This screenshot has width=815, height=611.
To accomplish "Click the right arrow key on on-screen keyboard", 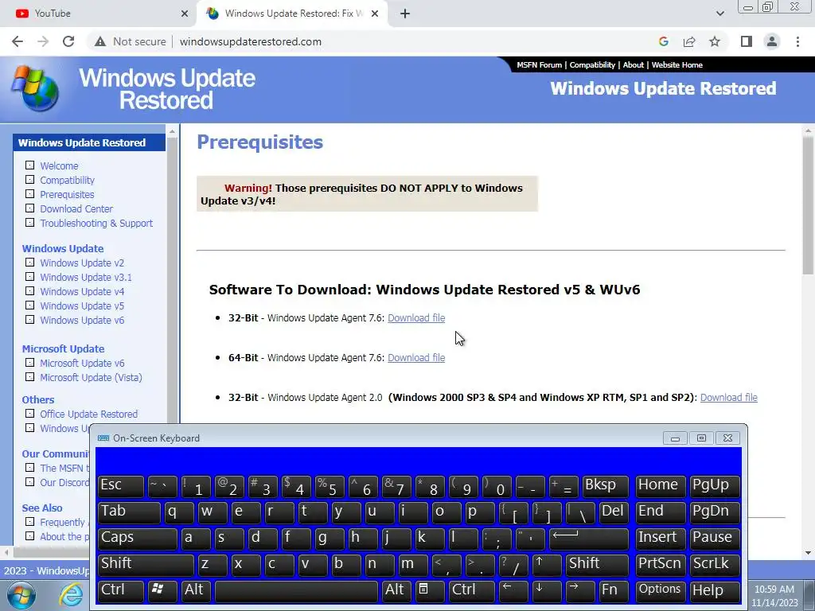I will 579,590.
